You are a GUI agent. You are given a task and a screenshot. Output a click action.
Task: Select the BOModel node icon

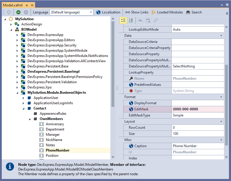17,29
